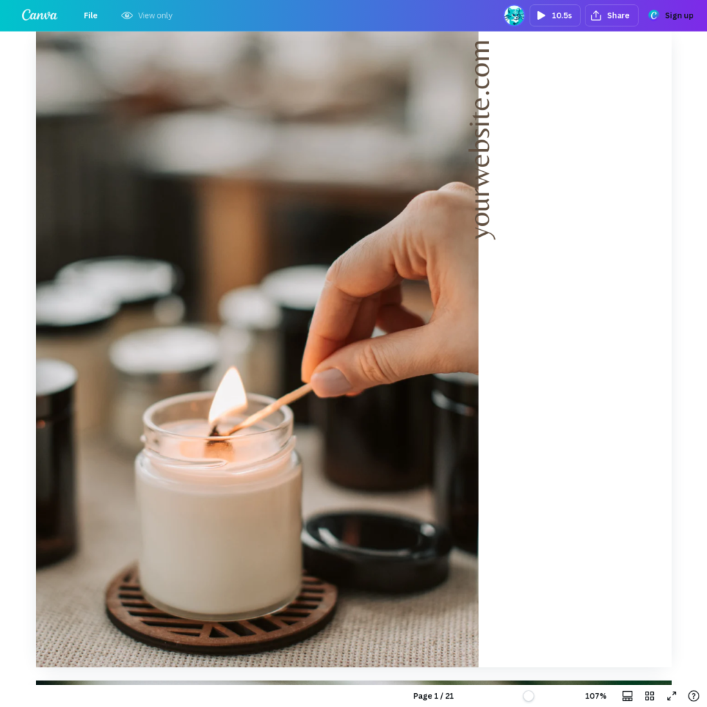Click the Canva logo
The width and height of the screenshot is (707, 707).
point(39,15)
